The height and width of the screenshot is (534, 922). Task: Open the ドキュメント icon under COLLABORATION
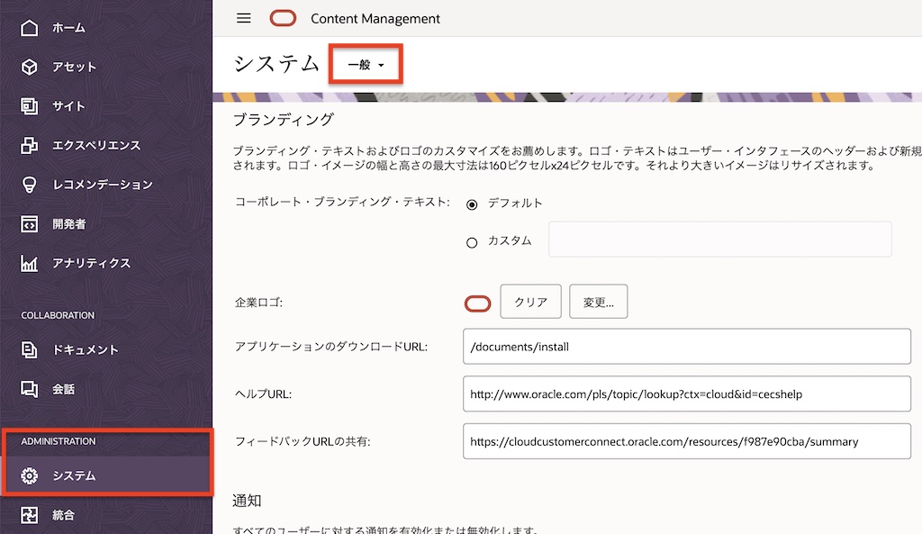tap(29, 350)
